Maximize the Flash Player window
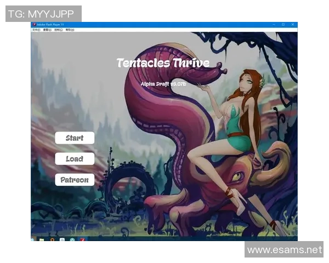329x263 pixels. pos(283,25)
